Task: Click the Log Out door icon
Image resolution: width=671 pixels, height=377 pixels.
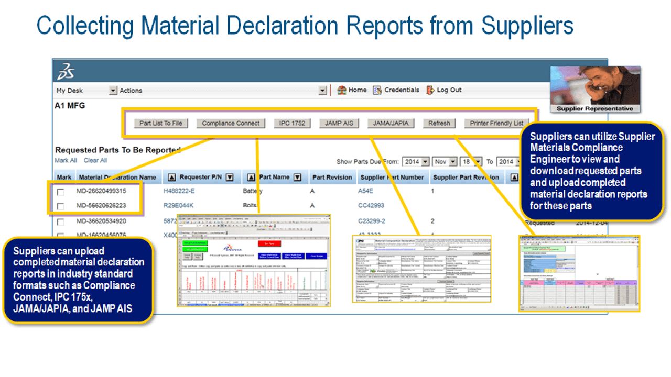Action: 430,90
